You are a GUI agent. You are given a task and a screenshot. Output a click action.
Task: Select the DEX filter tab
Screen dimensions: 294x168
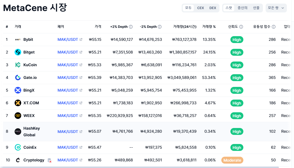[213, 8]
